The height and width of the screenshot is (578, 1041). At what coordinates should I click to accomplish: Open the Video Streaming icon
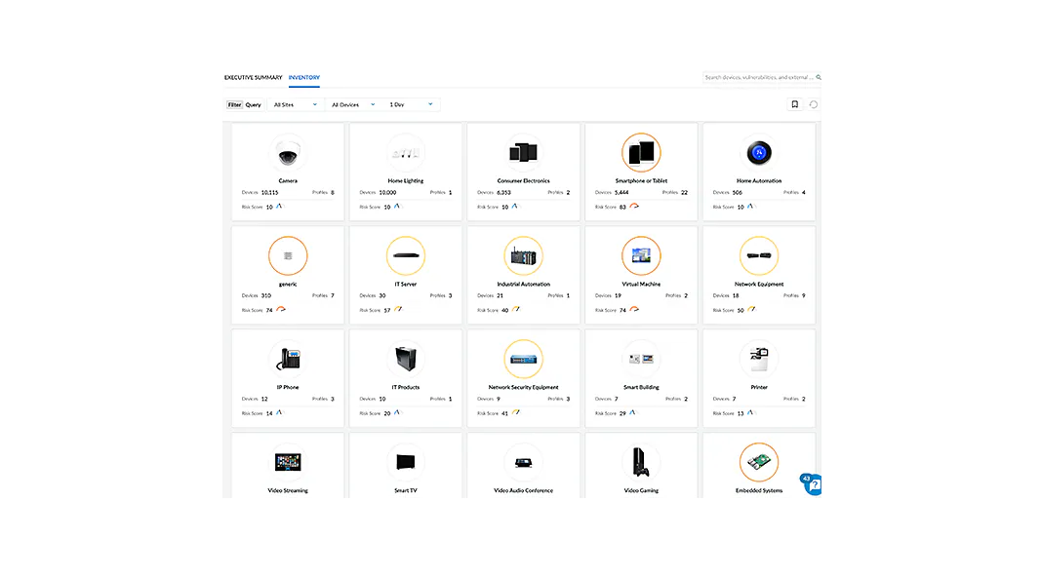click(288, 462)
